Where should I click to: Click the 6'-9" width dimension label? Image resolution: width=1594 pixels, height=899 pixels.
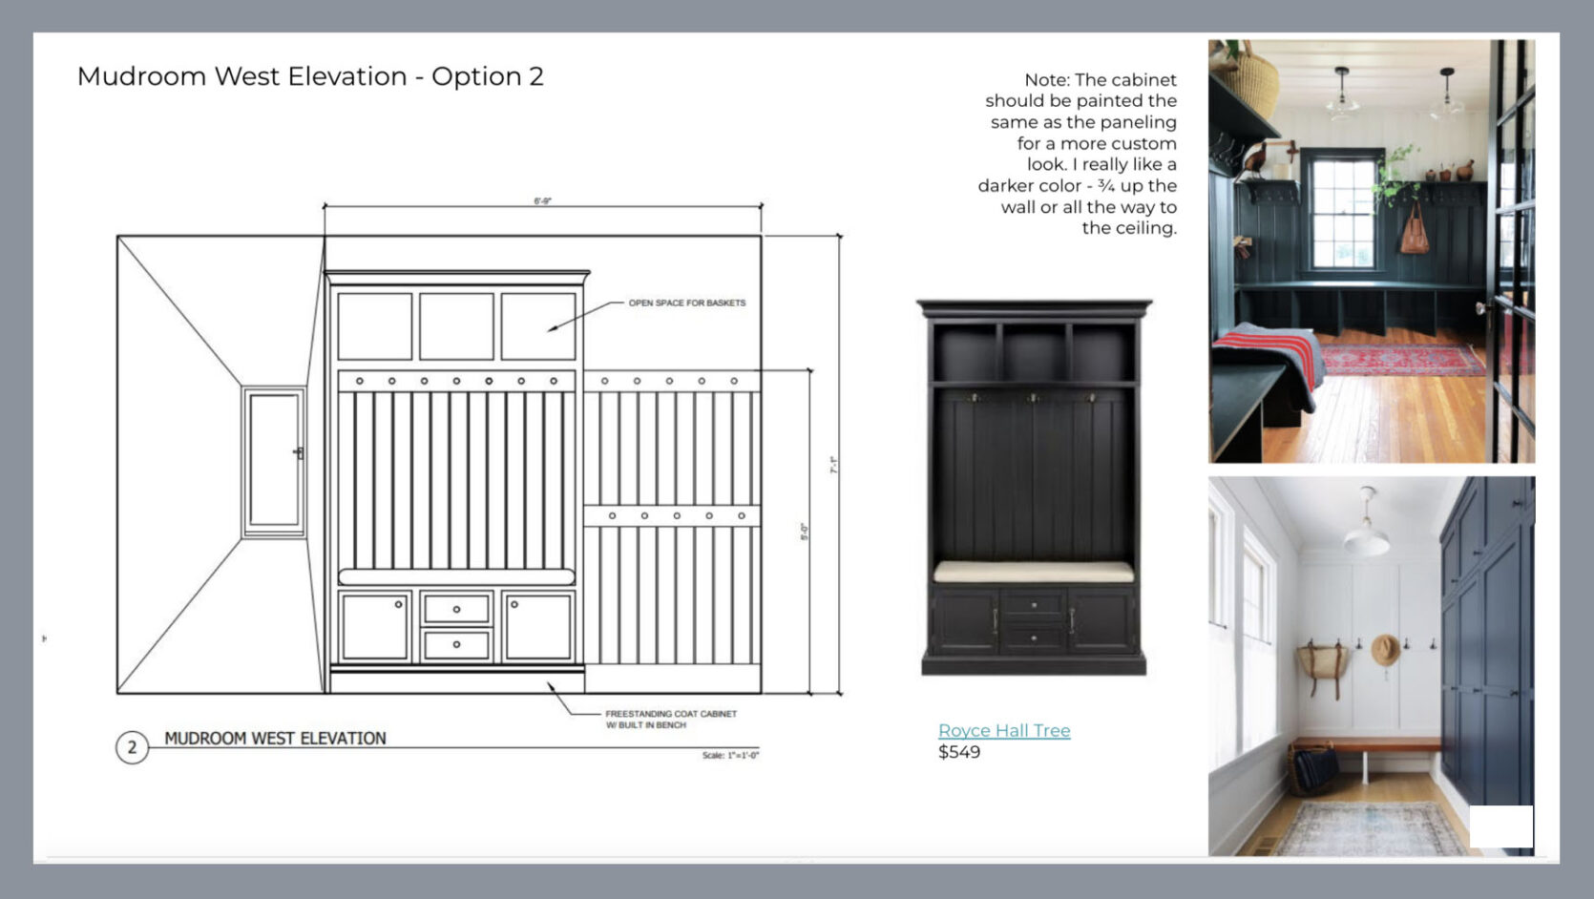pos(542,201)
